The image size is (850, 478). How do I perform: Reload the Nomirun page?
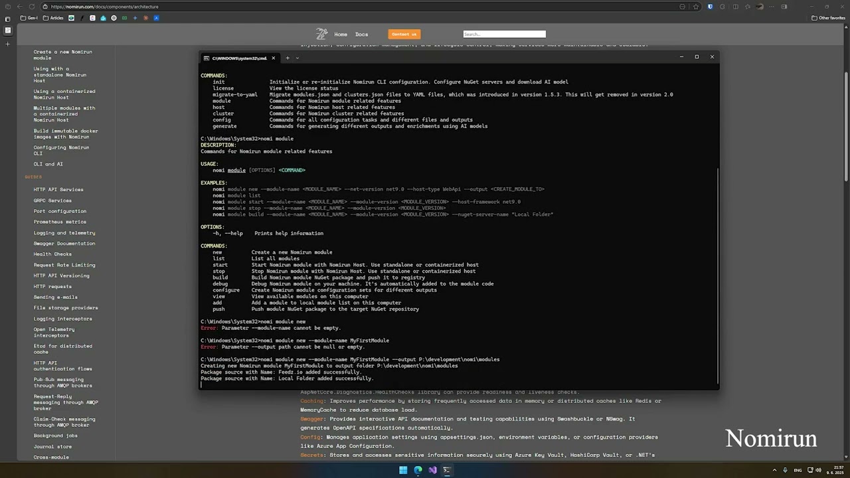coord(33,7)
